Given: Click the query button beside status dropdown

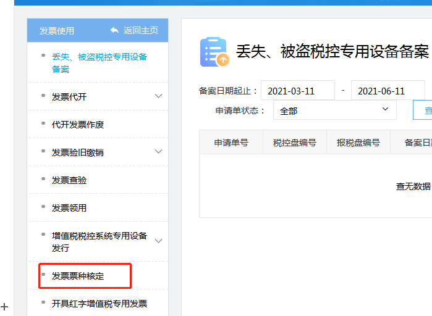Looking at the screenshot, I should 423,110.
